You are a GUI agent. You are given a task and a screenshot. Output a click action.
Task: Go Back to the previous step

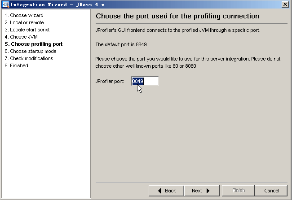[166, 191]
